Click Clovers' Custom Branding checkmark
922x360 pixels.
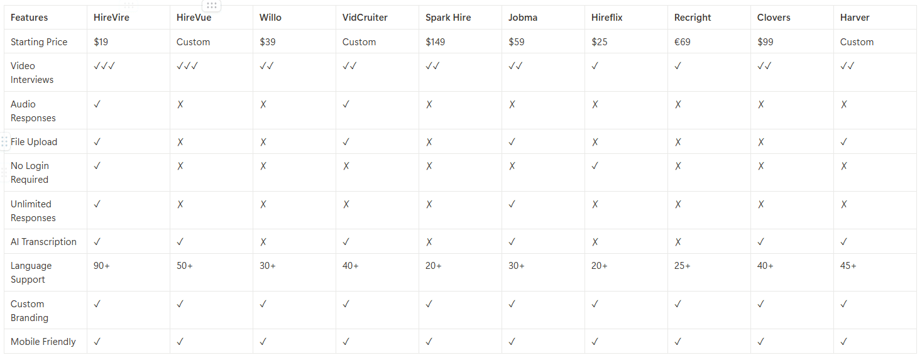click(761, 304)
